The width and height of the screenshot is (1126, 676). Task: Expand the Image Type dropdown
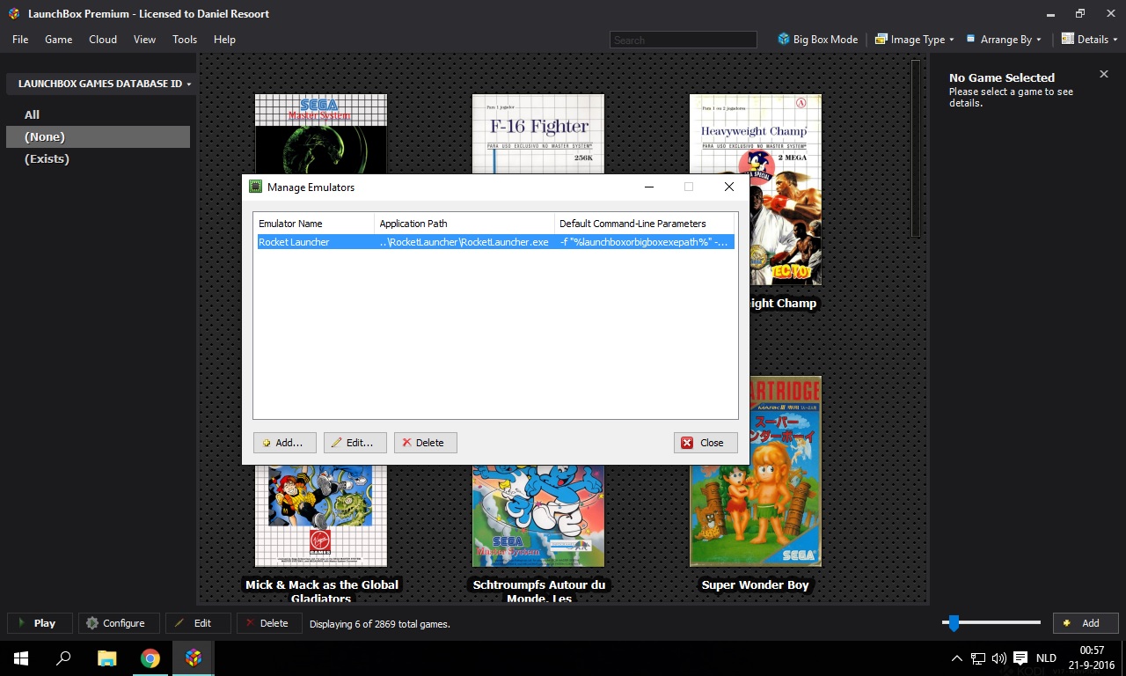pos(915,40)
